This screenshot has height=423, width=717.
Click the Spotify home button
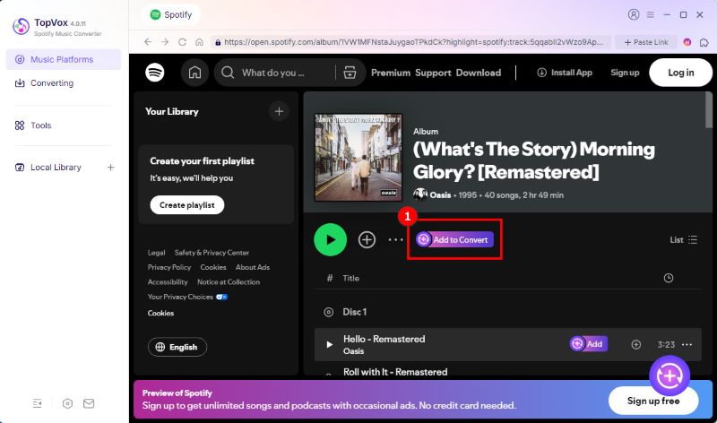tap(194, 73)
